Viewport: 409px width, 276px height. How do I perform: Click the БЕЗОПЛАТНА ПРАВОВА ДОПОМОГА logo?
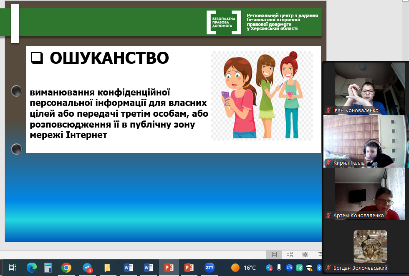click(224, 23)
